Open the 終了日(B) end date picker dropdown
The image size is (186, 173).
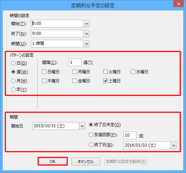(x=174, y=145)
